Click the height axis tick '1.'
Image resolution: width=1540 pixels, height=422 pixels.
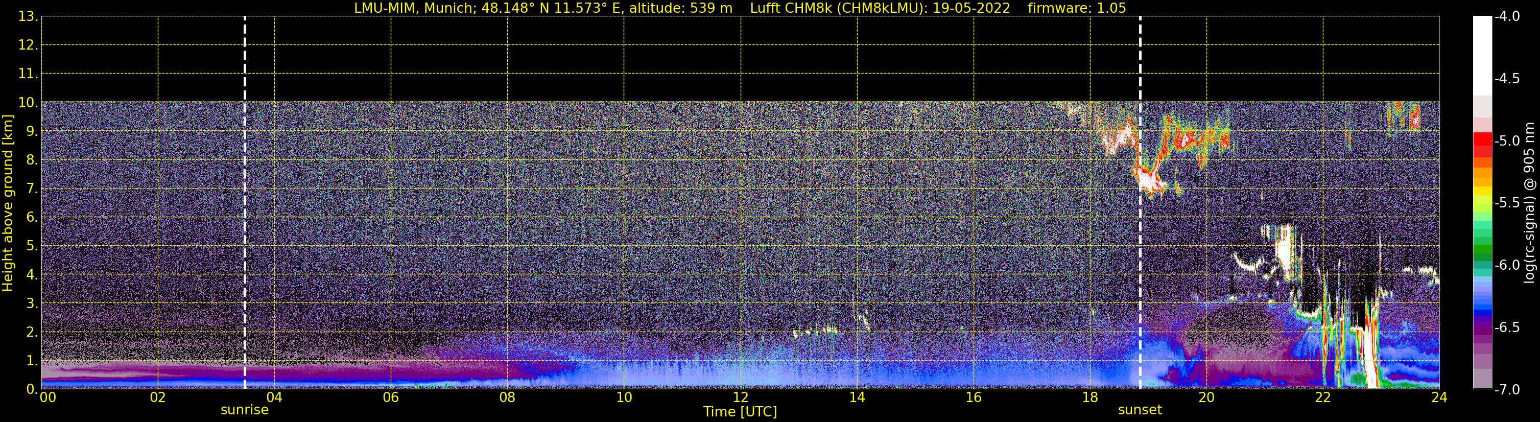32,361
